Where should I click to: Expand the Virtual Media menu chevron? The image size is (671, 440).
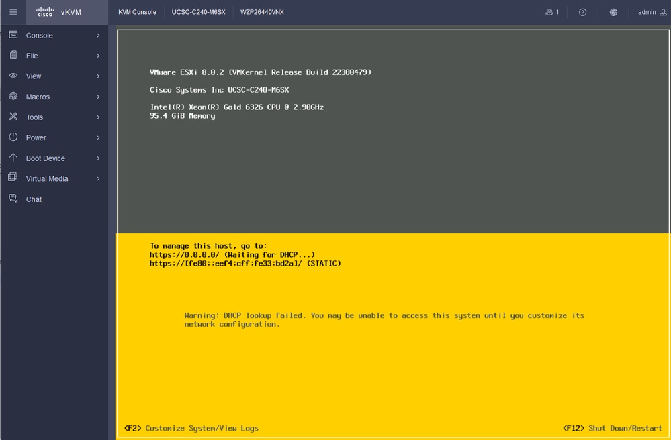coord(98,179)
